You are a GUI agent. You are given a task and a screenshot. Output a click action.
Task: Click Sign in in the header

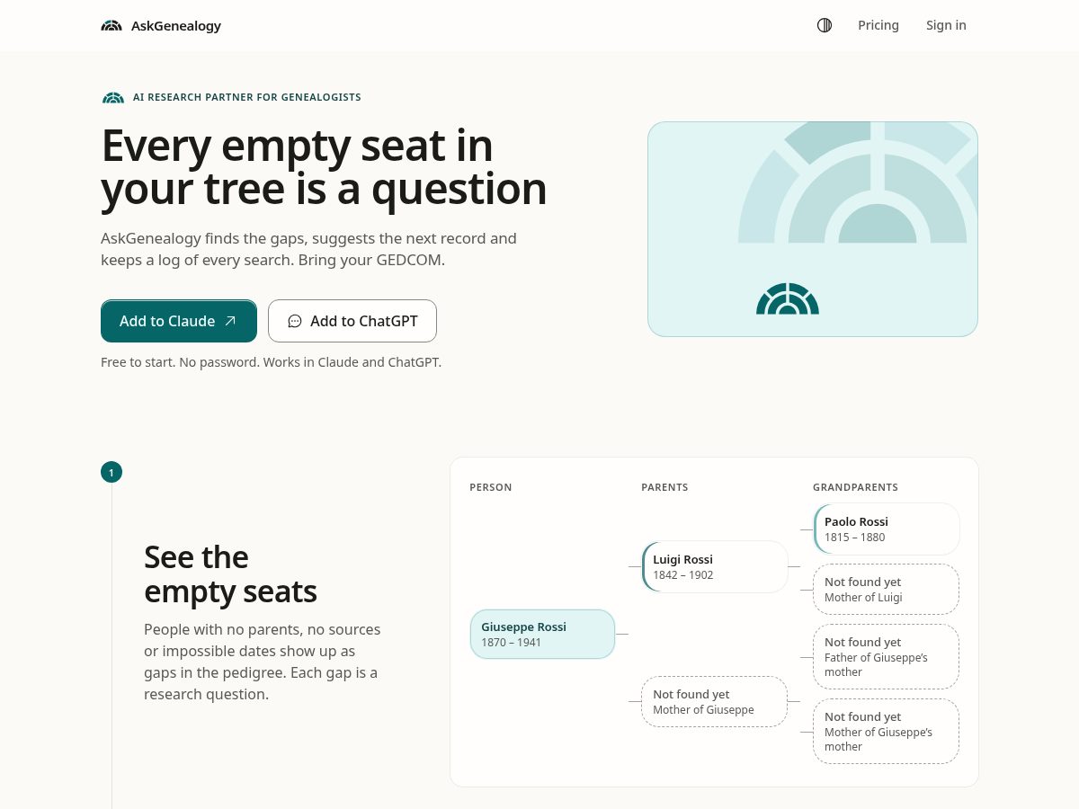946,25
